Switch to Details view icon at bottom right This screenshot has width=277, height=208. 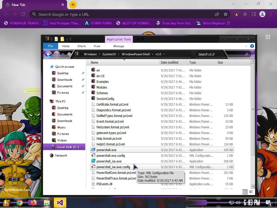click(245, 192)
